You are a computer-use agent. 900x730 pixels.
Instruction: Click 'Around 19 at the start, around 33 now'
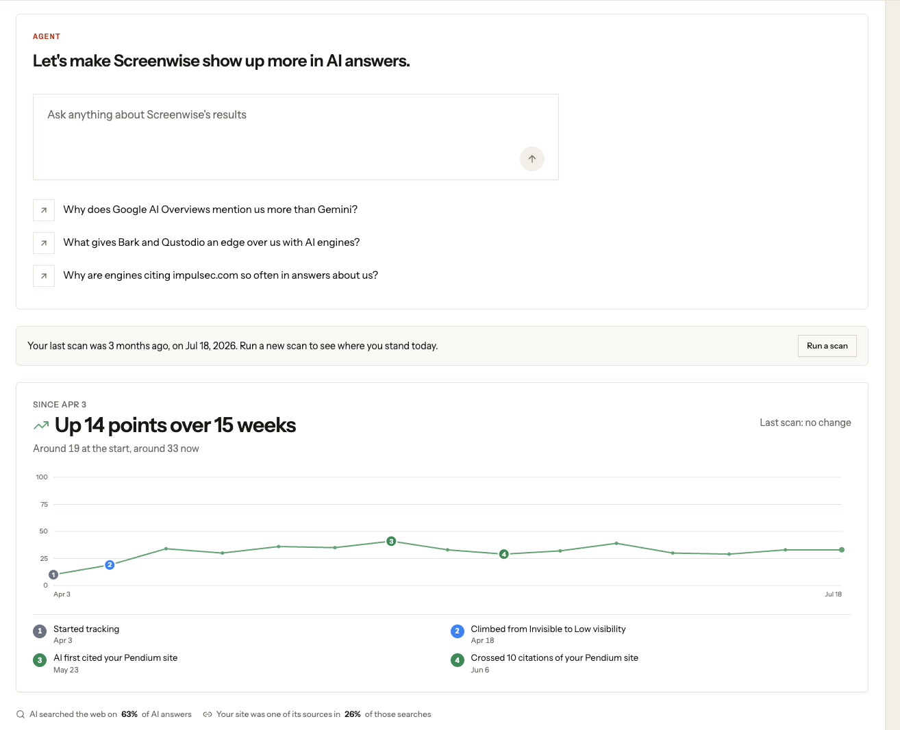[x=116, y=449]
